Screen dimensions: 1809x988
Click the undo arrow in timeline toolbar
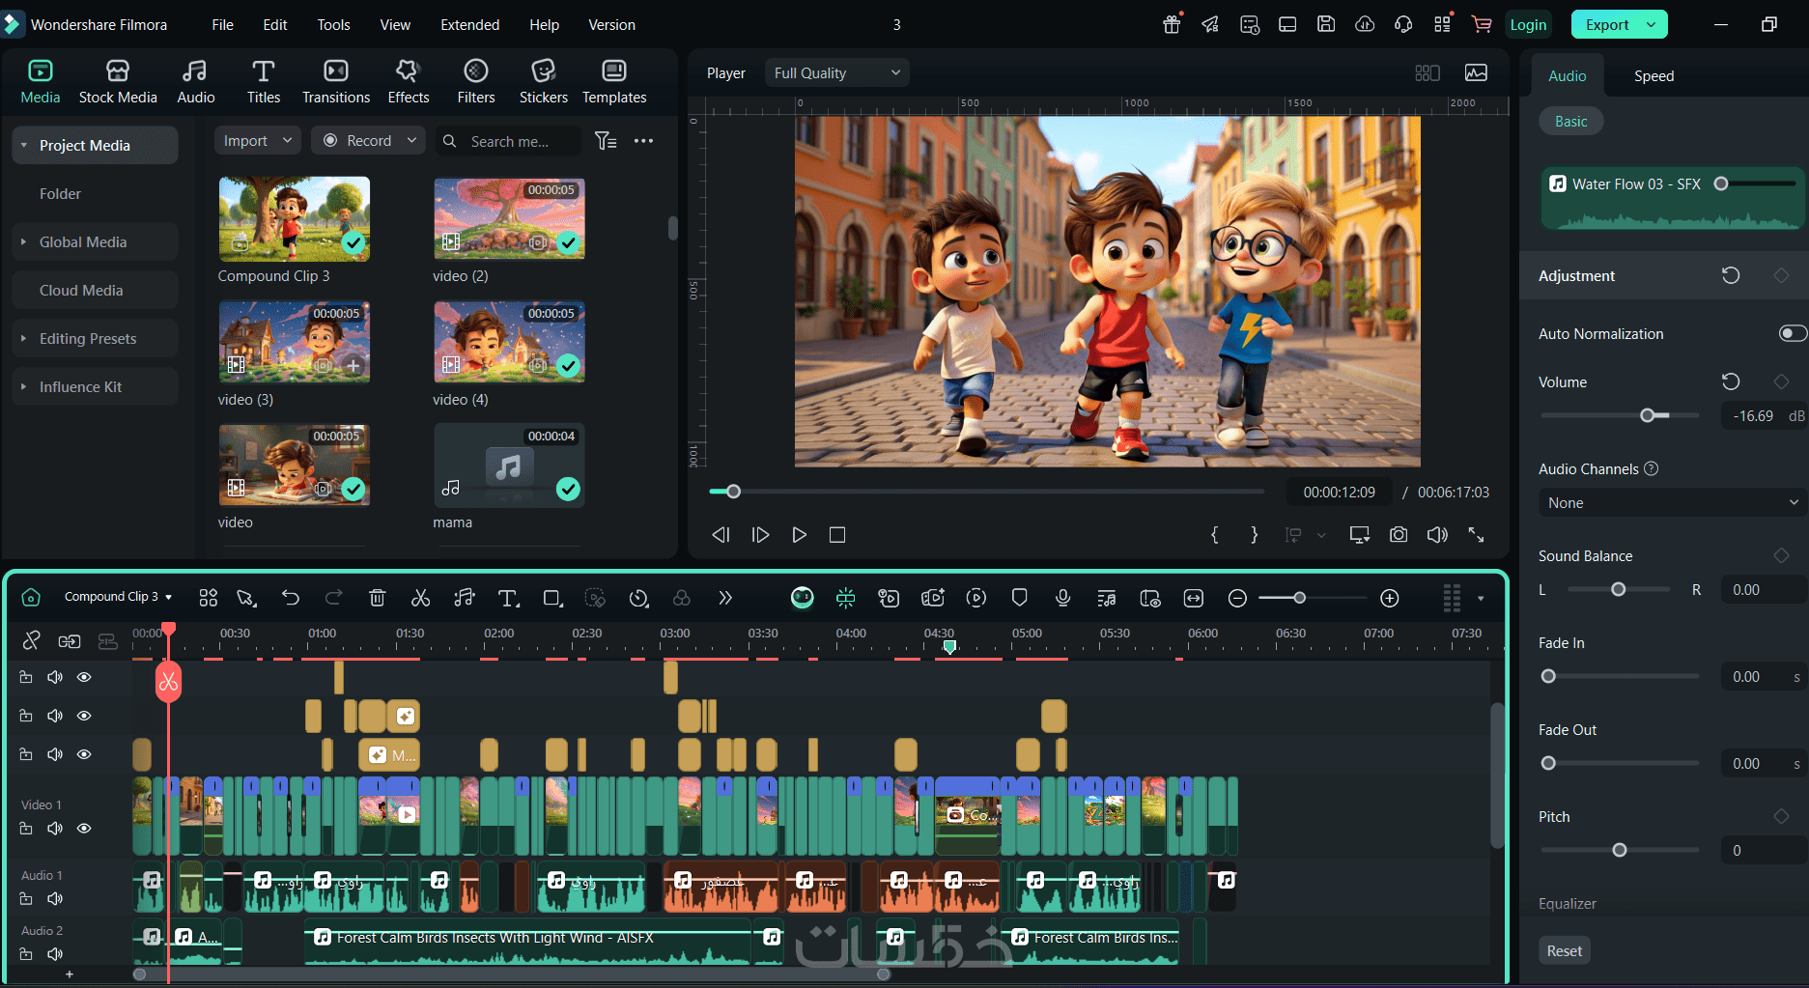point(290,598)
